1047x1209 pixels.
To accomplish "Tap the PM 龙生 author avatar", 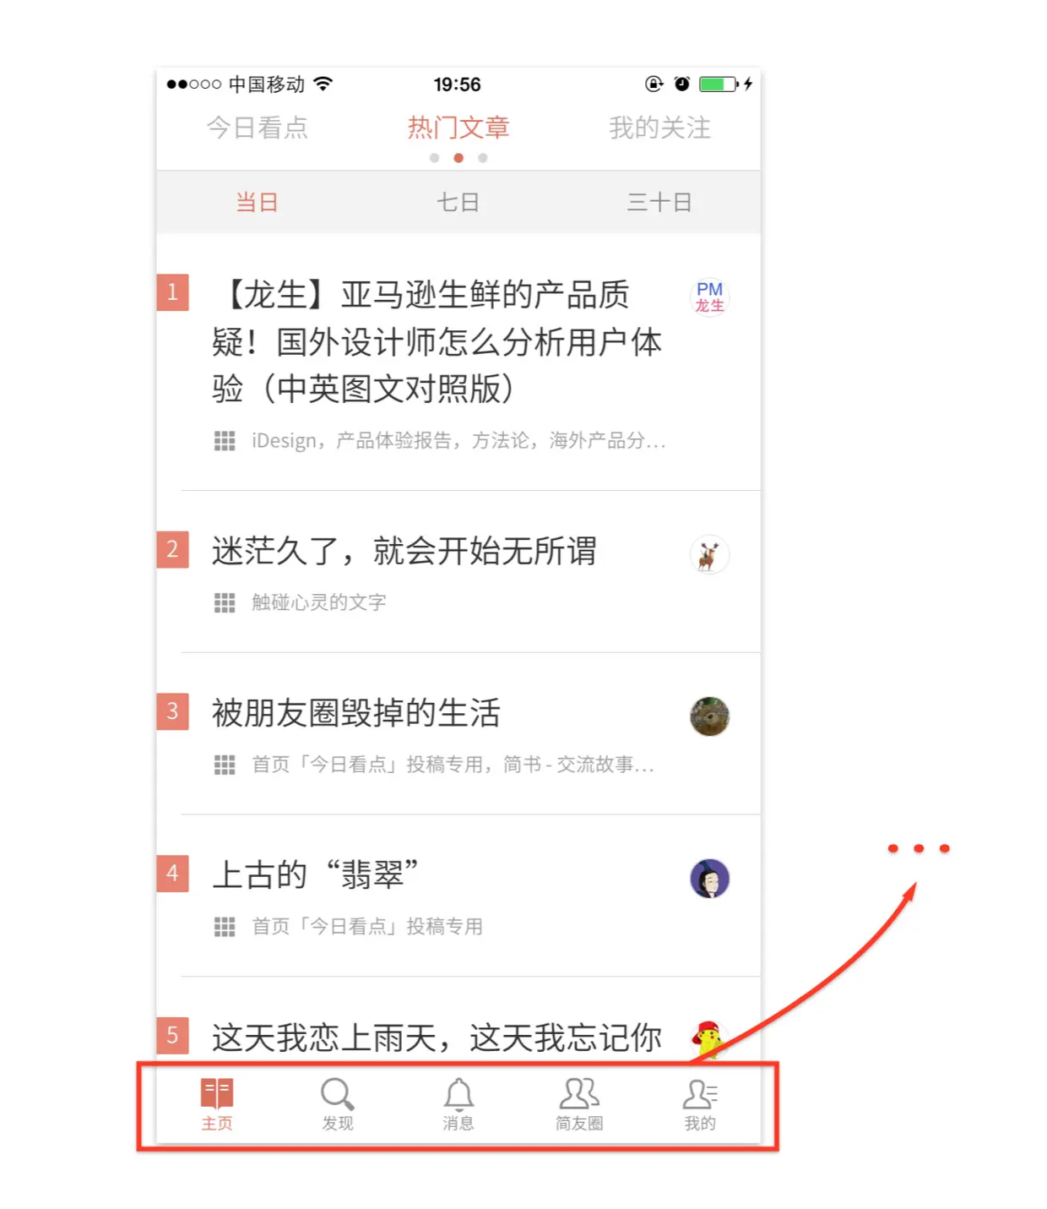I will click(709, 297).
